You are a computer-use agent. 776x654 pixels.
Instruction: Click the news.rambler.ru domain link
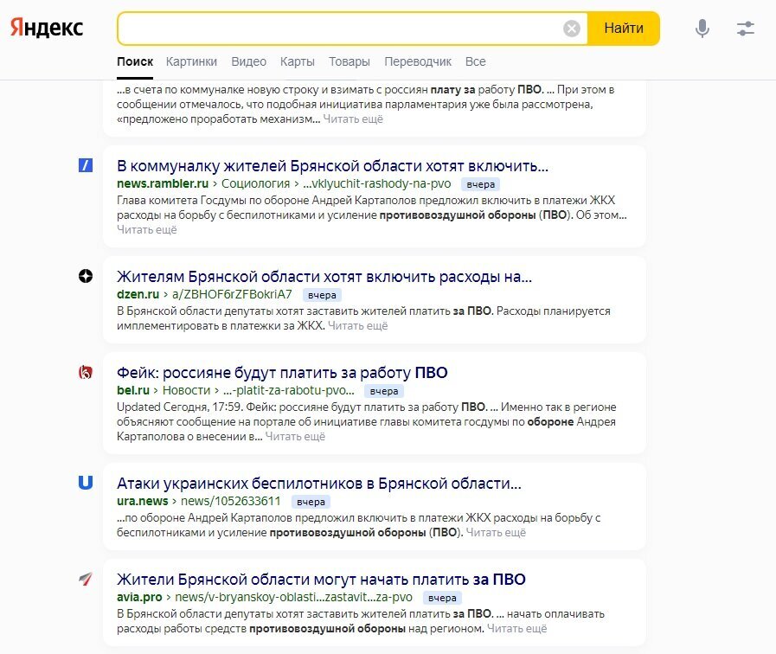point(163,183)
